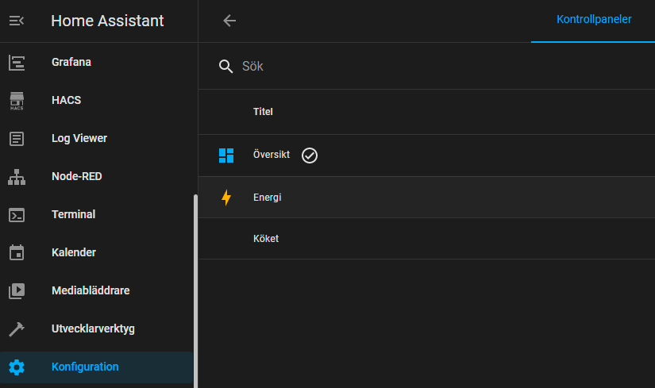The image size is (655, 388).
Task: Open the Terminal console icon
Action: pos(17,215)
